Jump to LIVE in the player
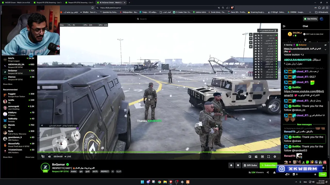The width and height of the screenshot is (330, 185). click(x=68, y=156)
